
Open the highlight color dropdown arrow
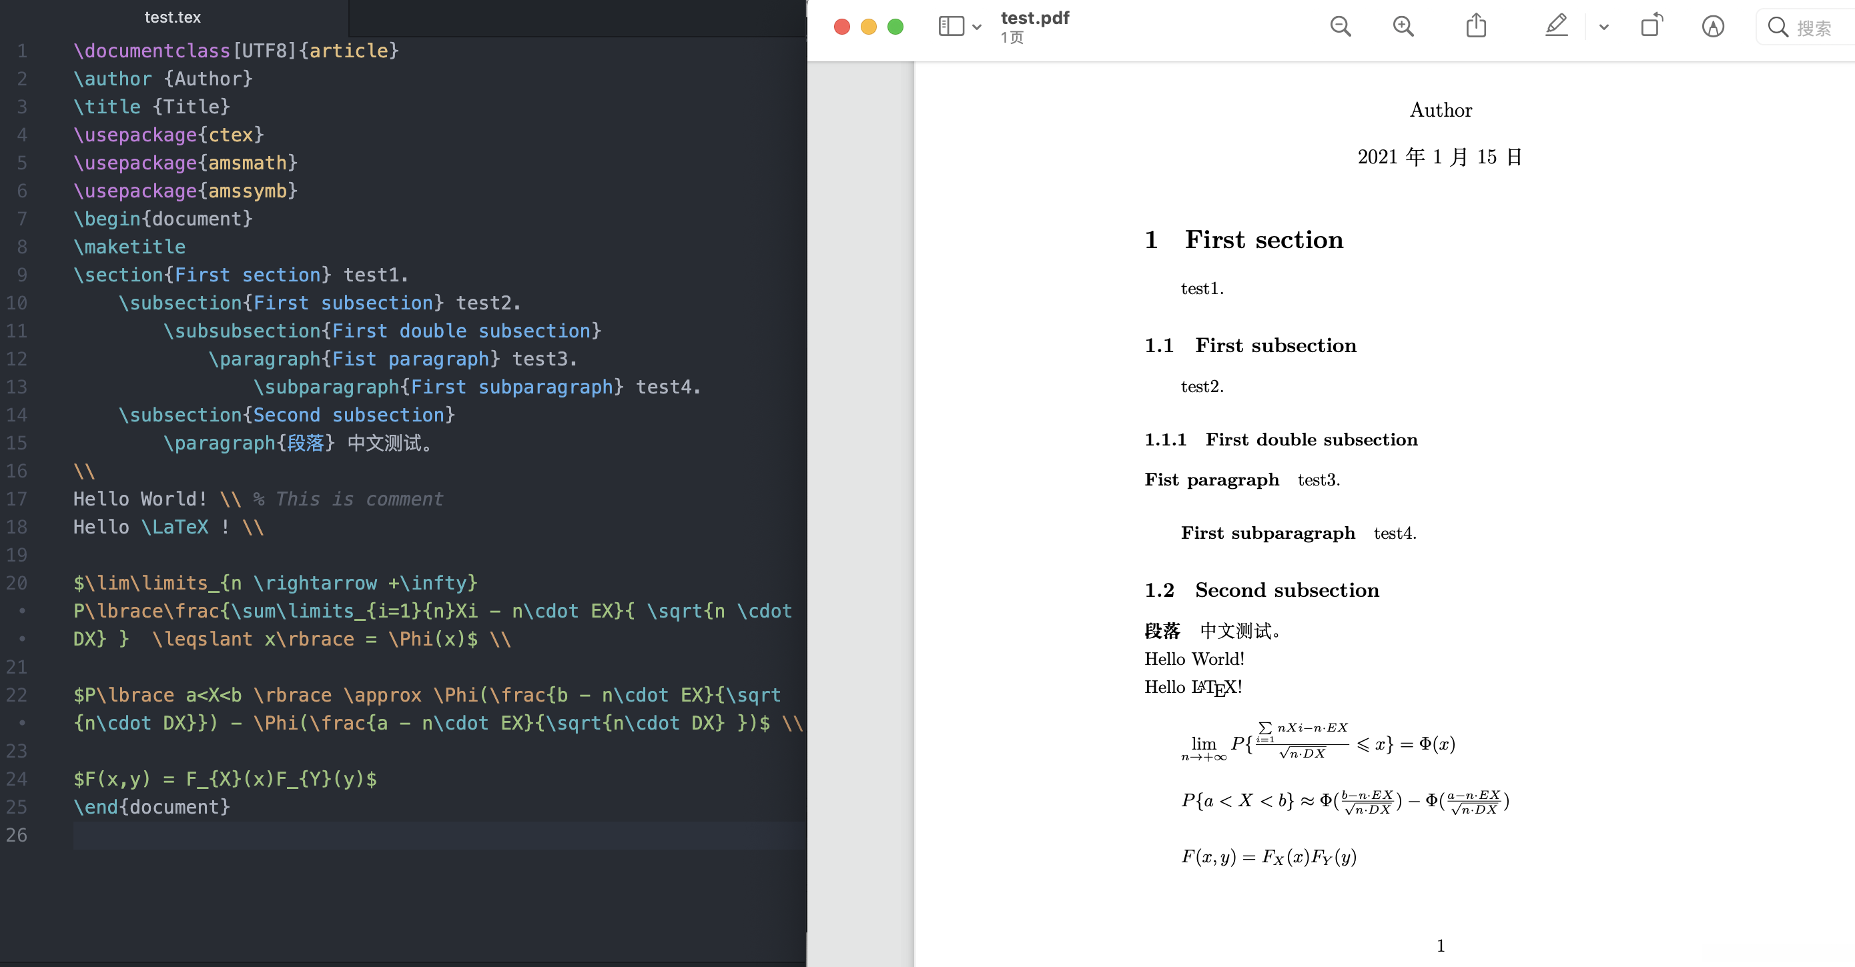1603,27
